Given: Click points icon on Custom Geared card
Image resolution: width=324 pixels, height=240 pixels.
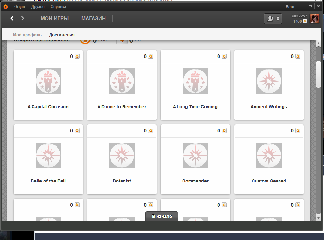Looking at the screenshot, I should click(x=298, y=131).
